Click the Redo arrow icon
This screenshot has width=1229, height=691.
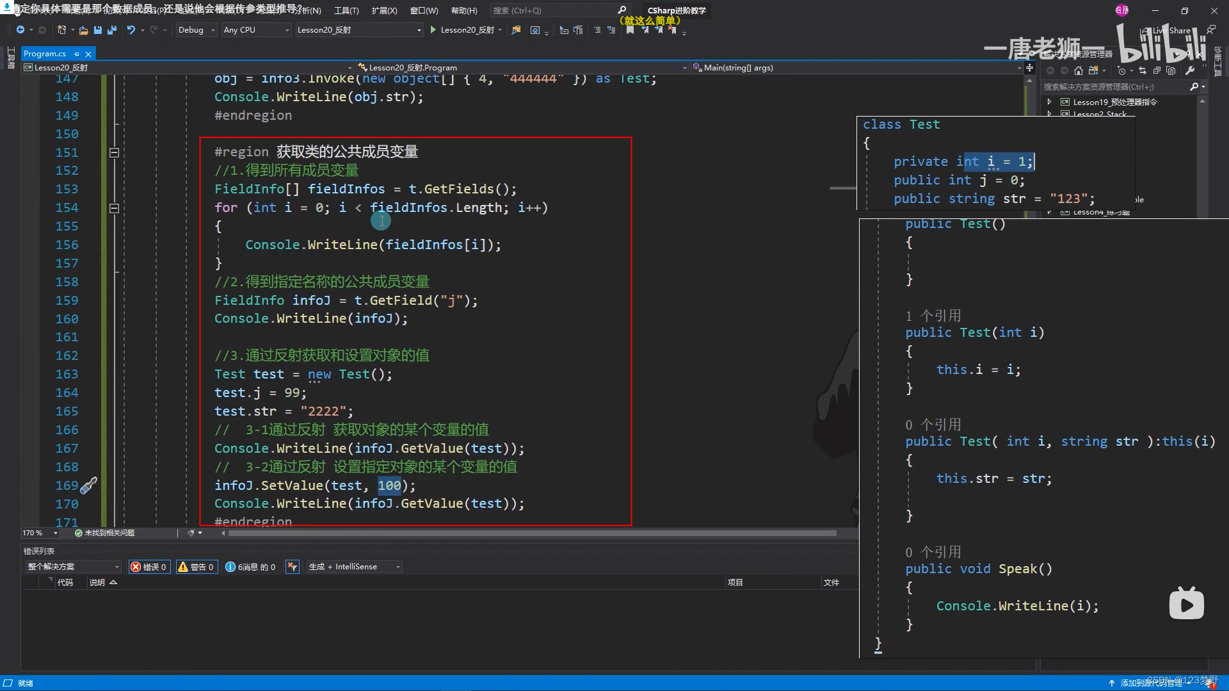tap(154, 30)
